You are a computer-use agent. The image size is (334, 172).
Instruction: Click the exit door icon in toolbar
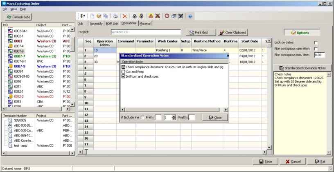83,16
